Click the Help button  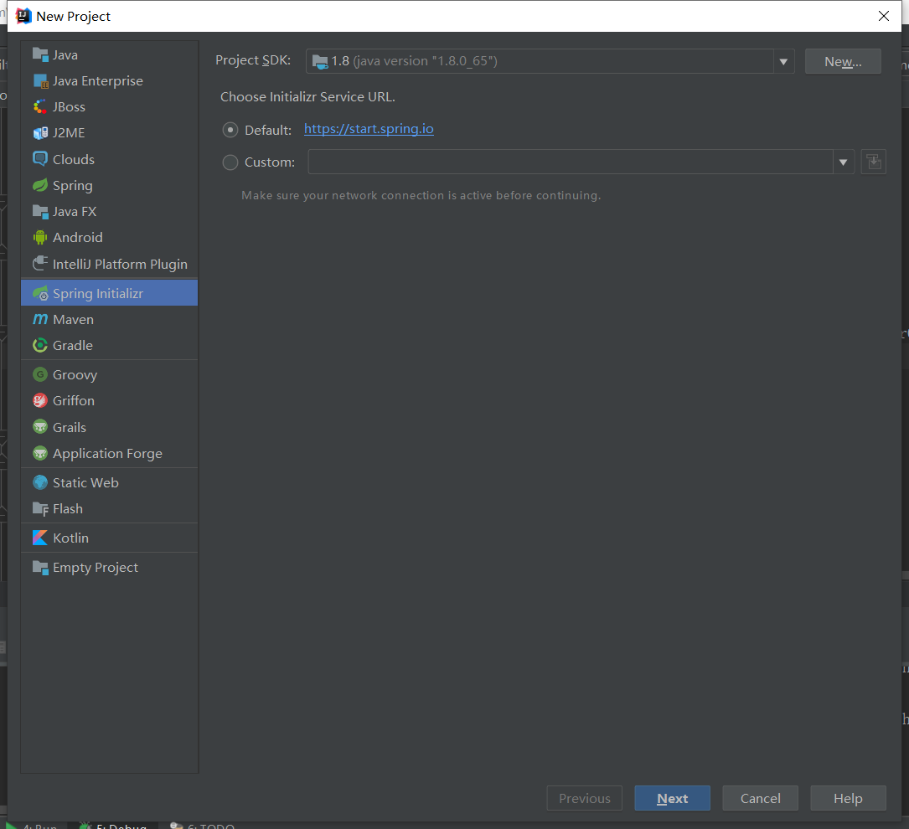click(848, 798)
